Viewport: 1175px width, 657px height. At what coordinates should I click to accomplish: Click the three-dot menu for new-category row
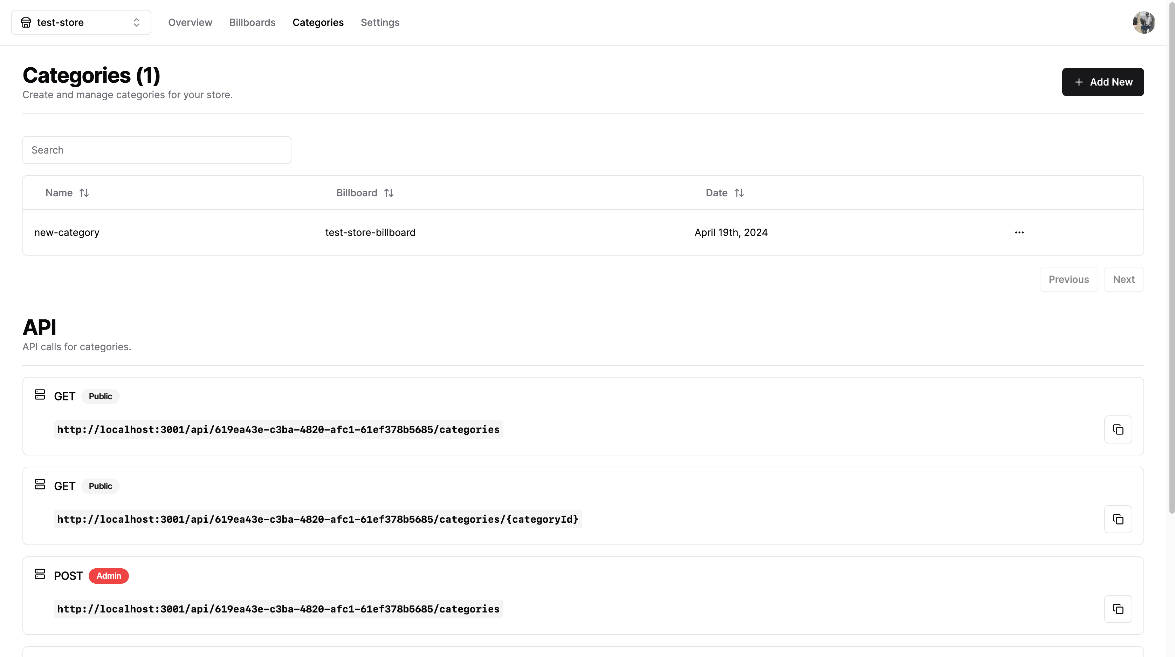(x=1019, y=232)
